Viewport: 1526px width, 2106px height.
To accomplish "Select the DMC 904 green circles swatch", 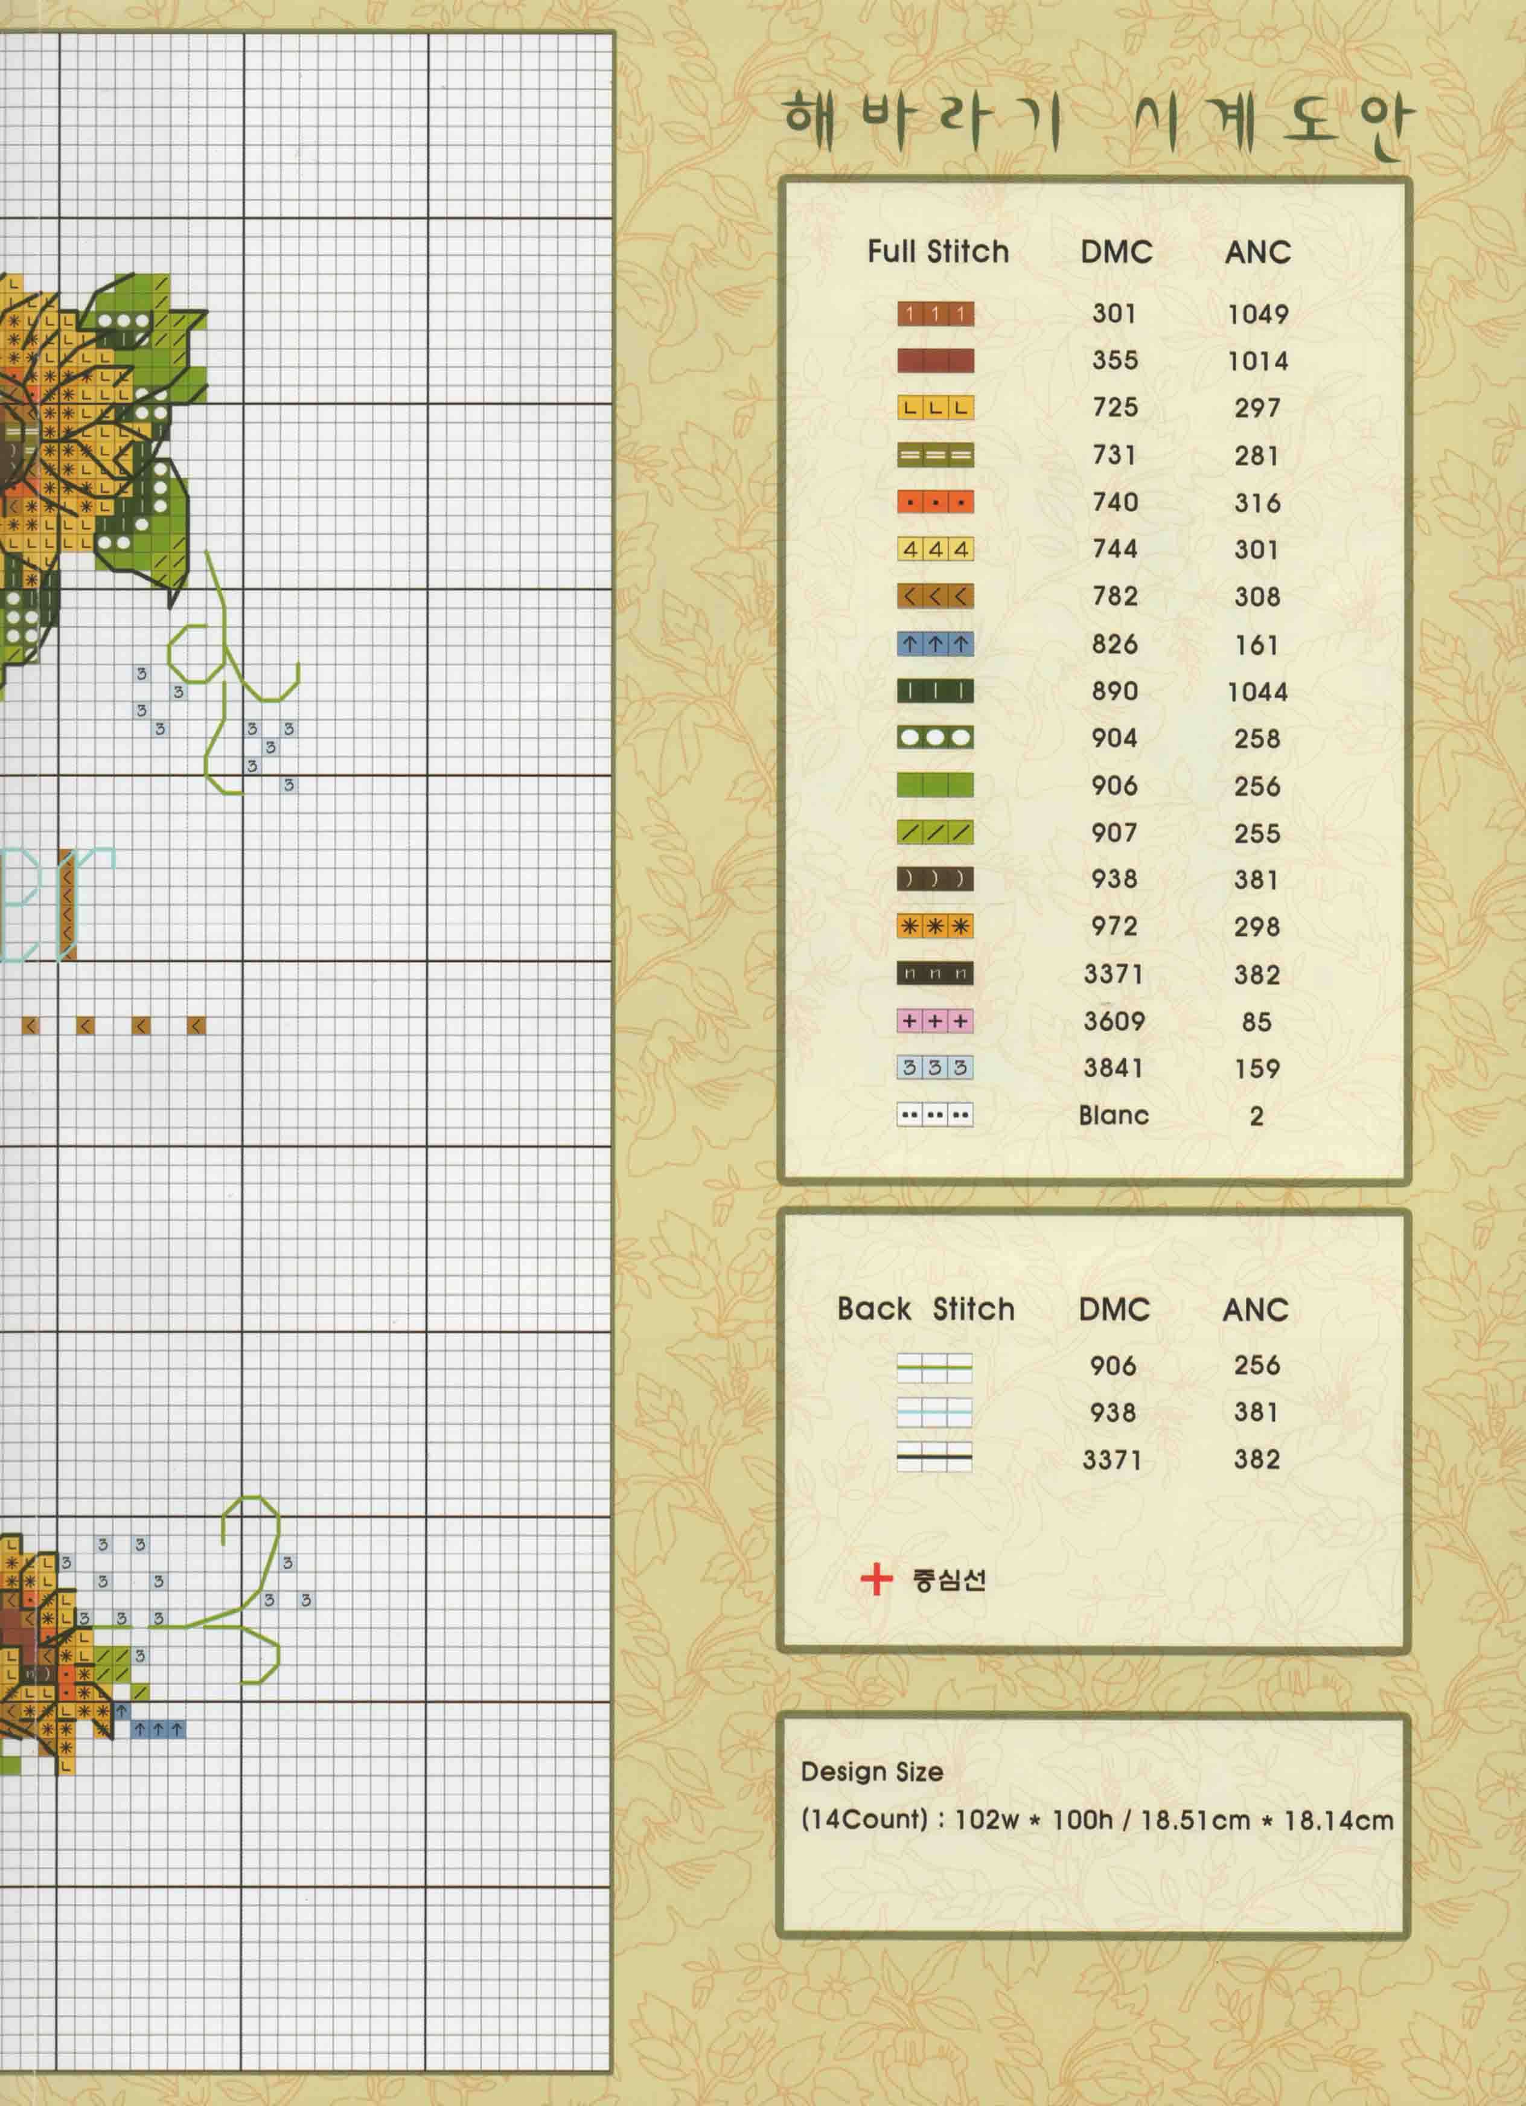I will (934, 737).
